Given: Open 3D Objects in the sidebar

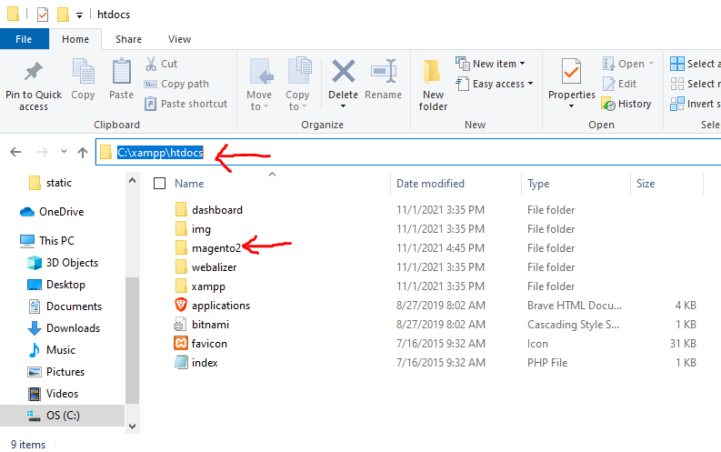Looking at the screenshot, I should [x=63, y=263].
